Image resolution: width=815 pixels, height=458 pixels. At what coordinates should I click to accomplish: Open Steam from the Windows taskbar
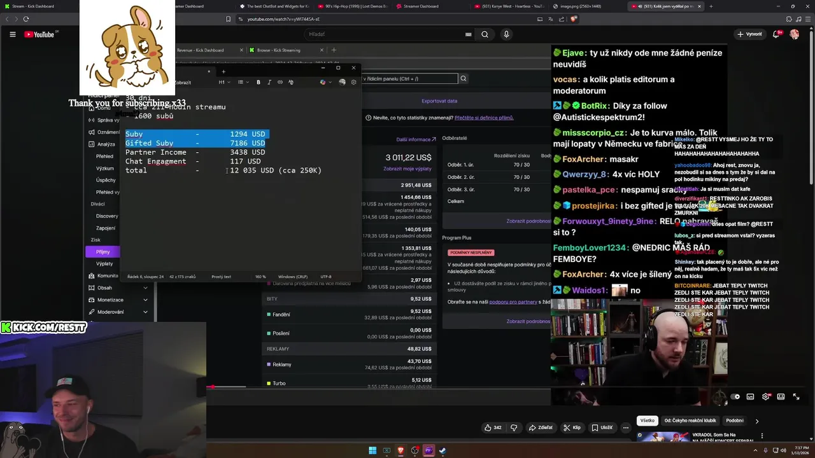coord(443,450)
